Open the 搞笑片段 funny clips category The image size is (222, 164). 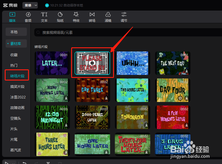pyautogui.click(x=17, y=87)
